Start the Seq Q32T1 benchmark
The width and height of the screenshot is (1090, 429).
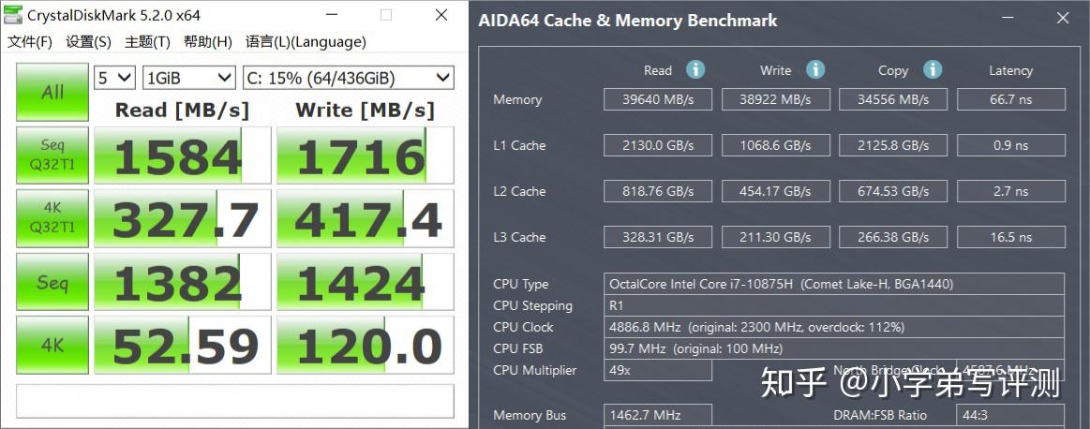click(52, 155)
